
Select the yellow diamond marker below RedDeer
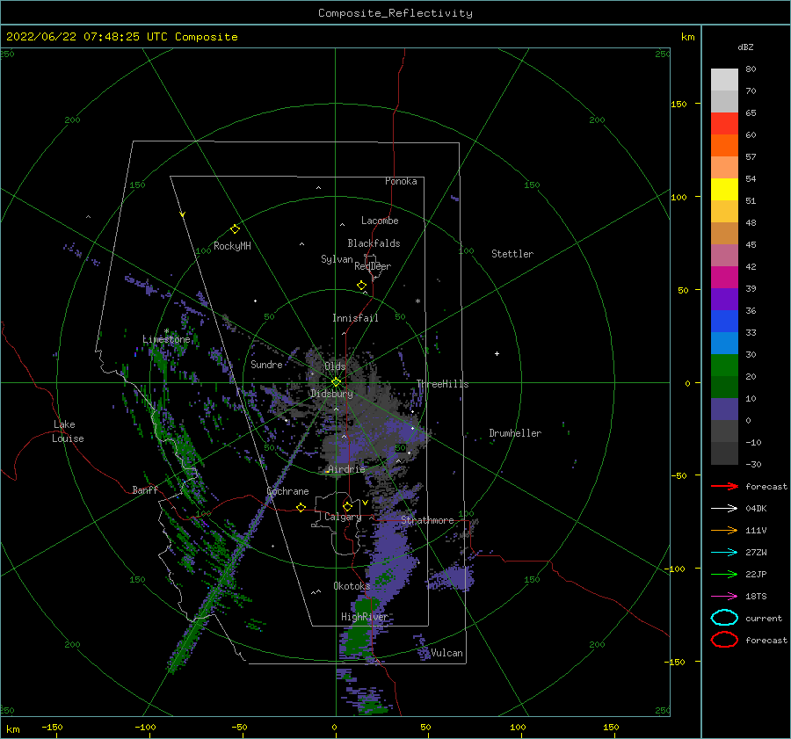click(x=361, y=286)
